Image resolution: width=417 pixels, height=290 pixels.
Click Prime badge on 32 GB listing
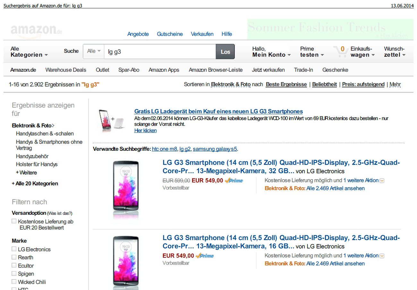(234, 181)
